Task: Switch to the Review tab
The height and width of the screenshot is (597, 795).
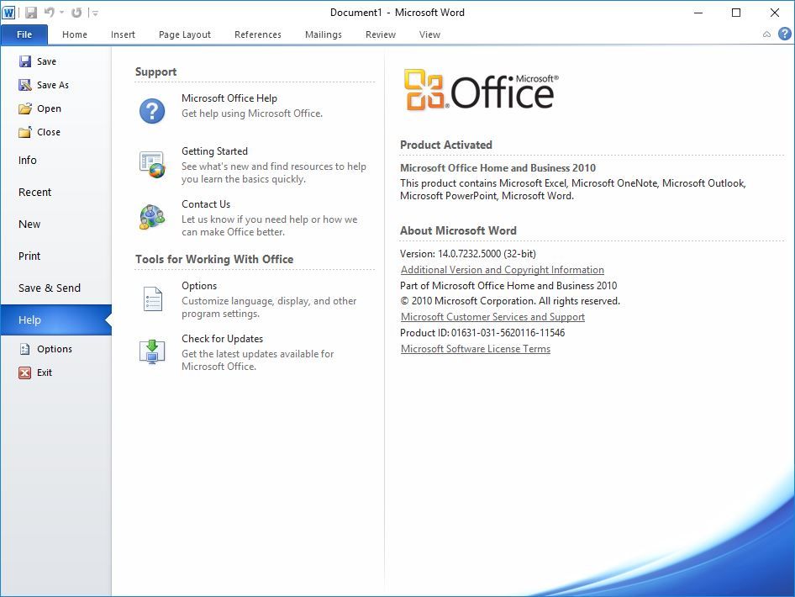Action: (x=380, y=34)
